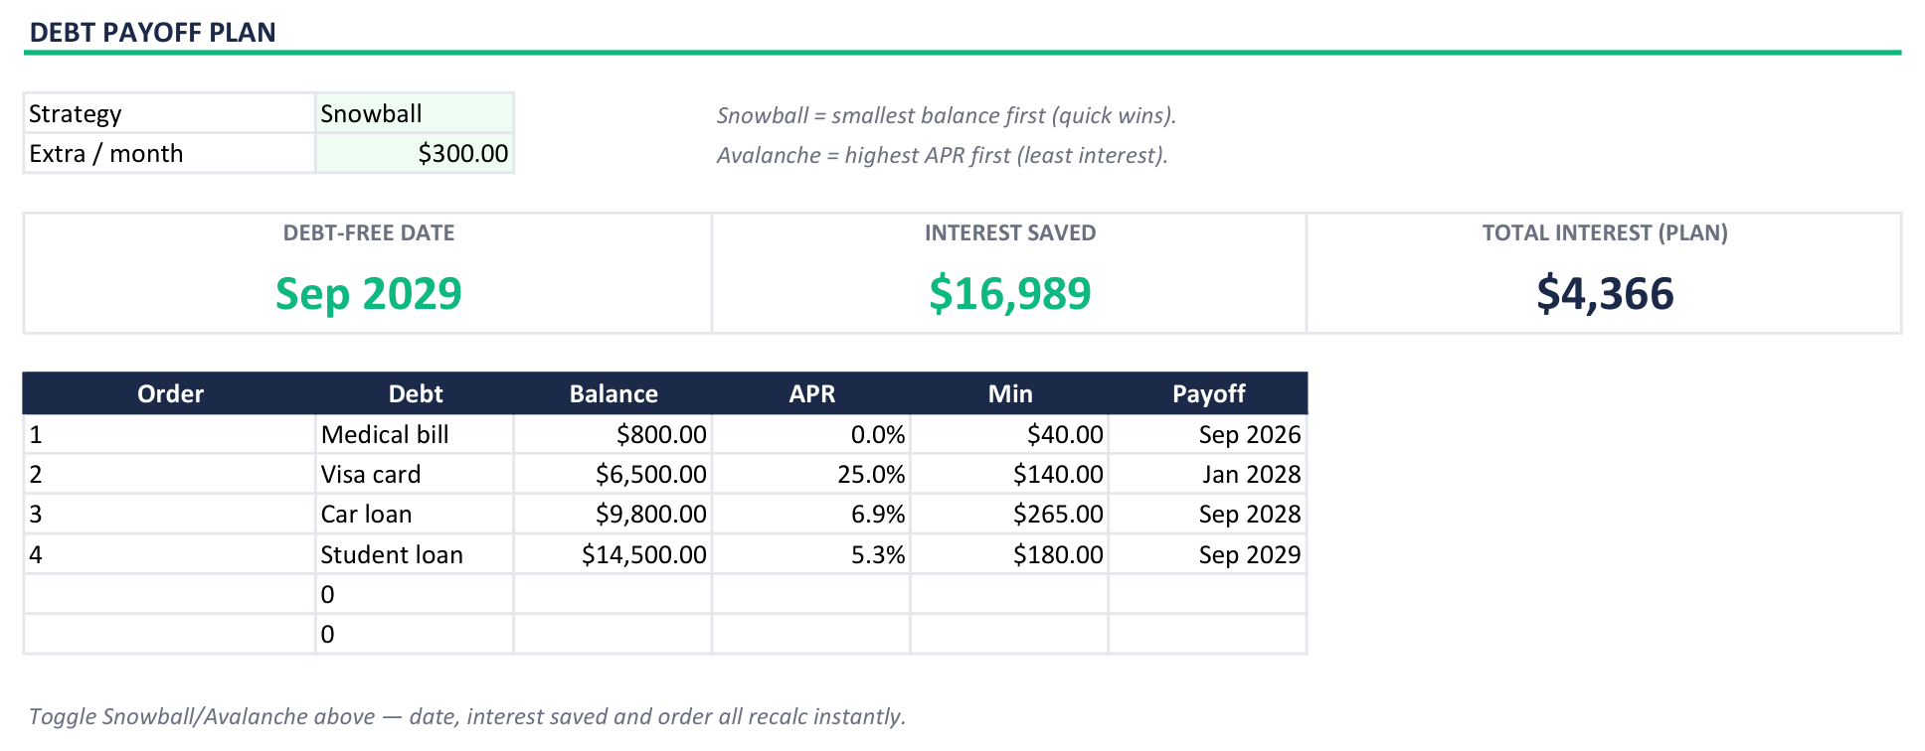Click the Balance column header
Image resolution: width=1925 pixels, height=751 pixels.
[612, 393]
